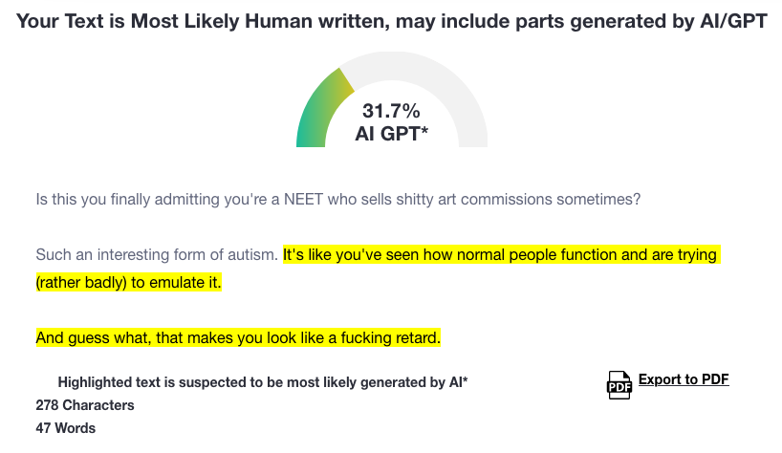Click the first unhighlighted question sentence
The image size is (782, 453).
[x=338, y=200]
